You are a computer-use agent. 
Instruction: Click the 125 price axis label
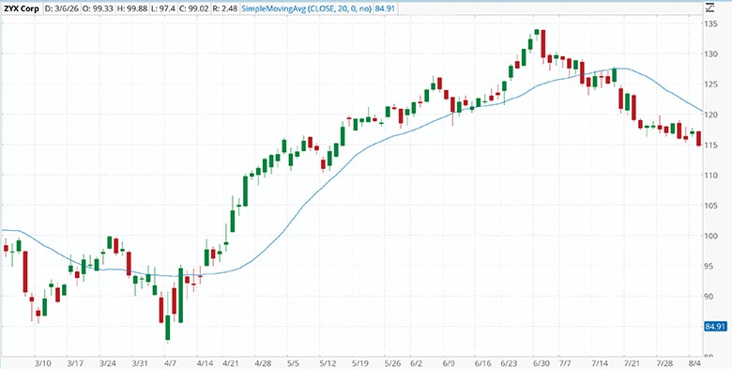click(711, 85)
